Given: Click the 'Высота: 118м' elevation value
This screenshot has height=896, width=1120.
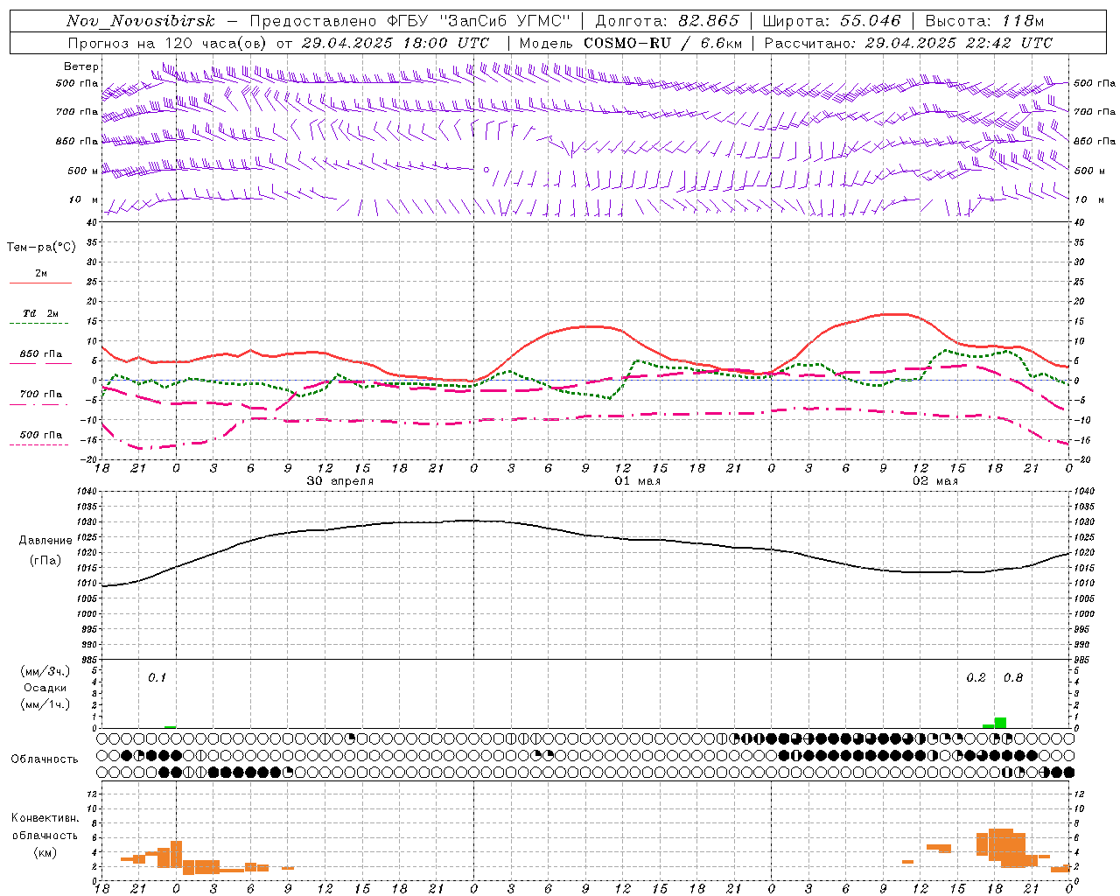Looking at the screenshot, I should coord(984,21).
